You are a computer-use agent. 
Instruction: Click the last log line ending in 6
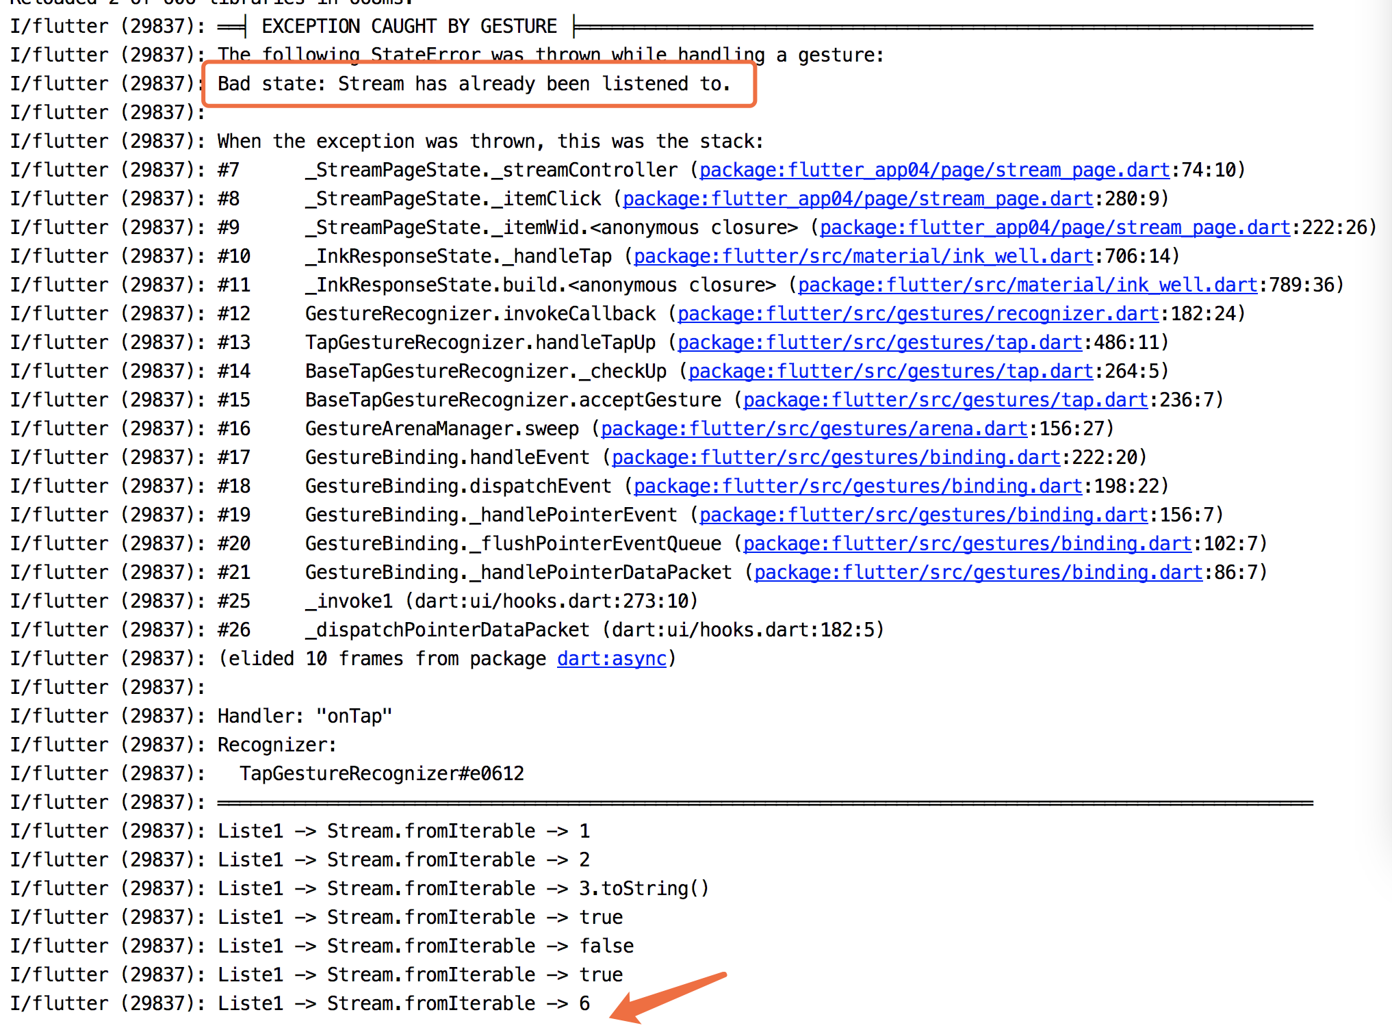[x=402, y=1003]
